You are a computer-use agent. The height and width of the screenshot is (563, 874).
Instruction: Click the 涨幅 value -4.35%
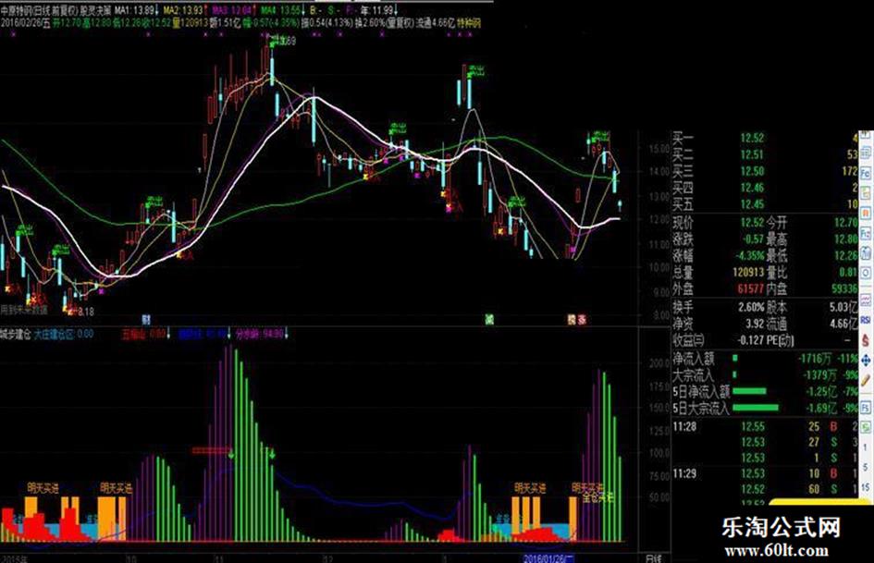748,256
